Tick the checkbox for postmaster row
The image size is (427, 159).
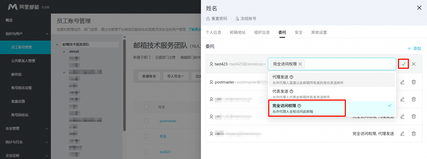pyautogui.click(x=146, y=121)
